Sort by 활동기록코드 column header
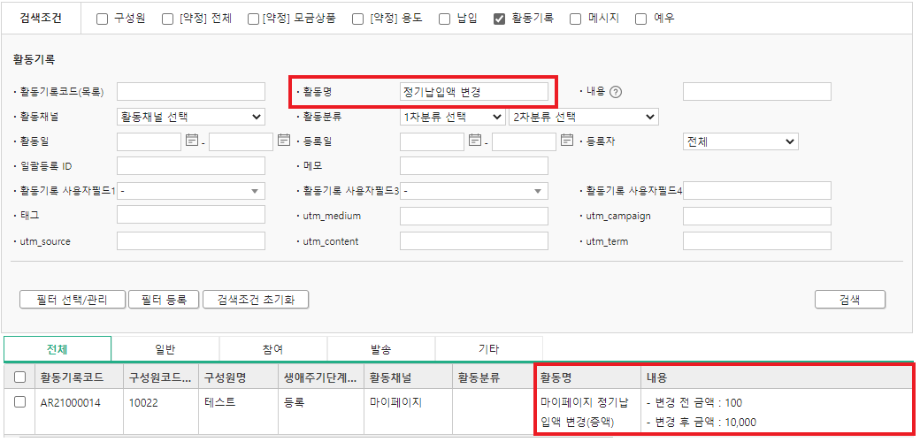Screen dimensions: 920x442 (x=80, y=377)
